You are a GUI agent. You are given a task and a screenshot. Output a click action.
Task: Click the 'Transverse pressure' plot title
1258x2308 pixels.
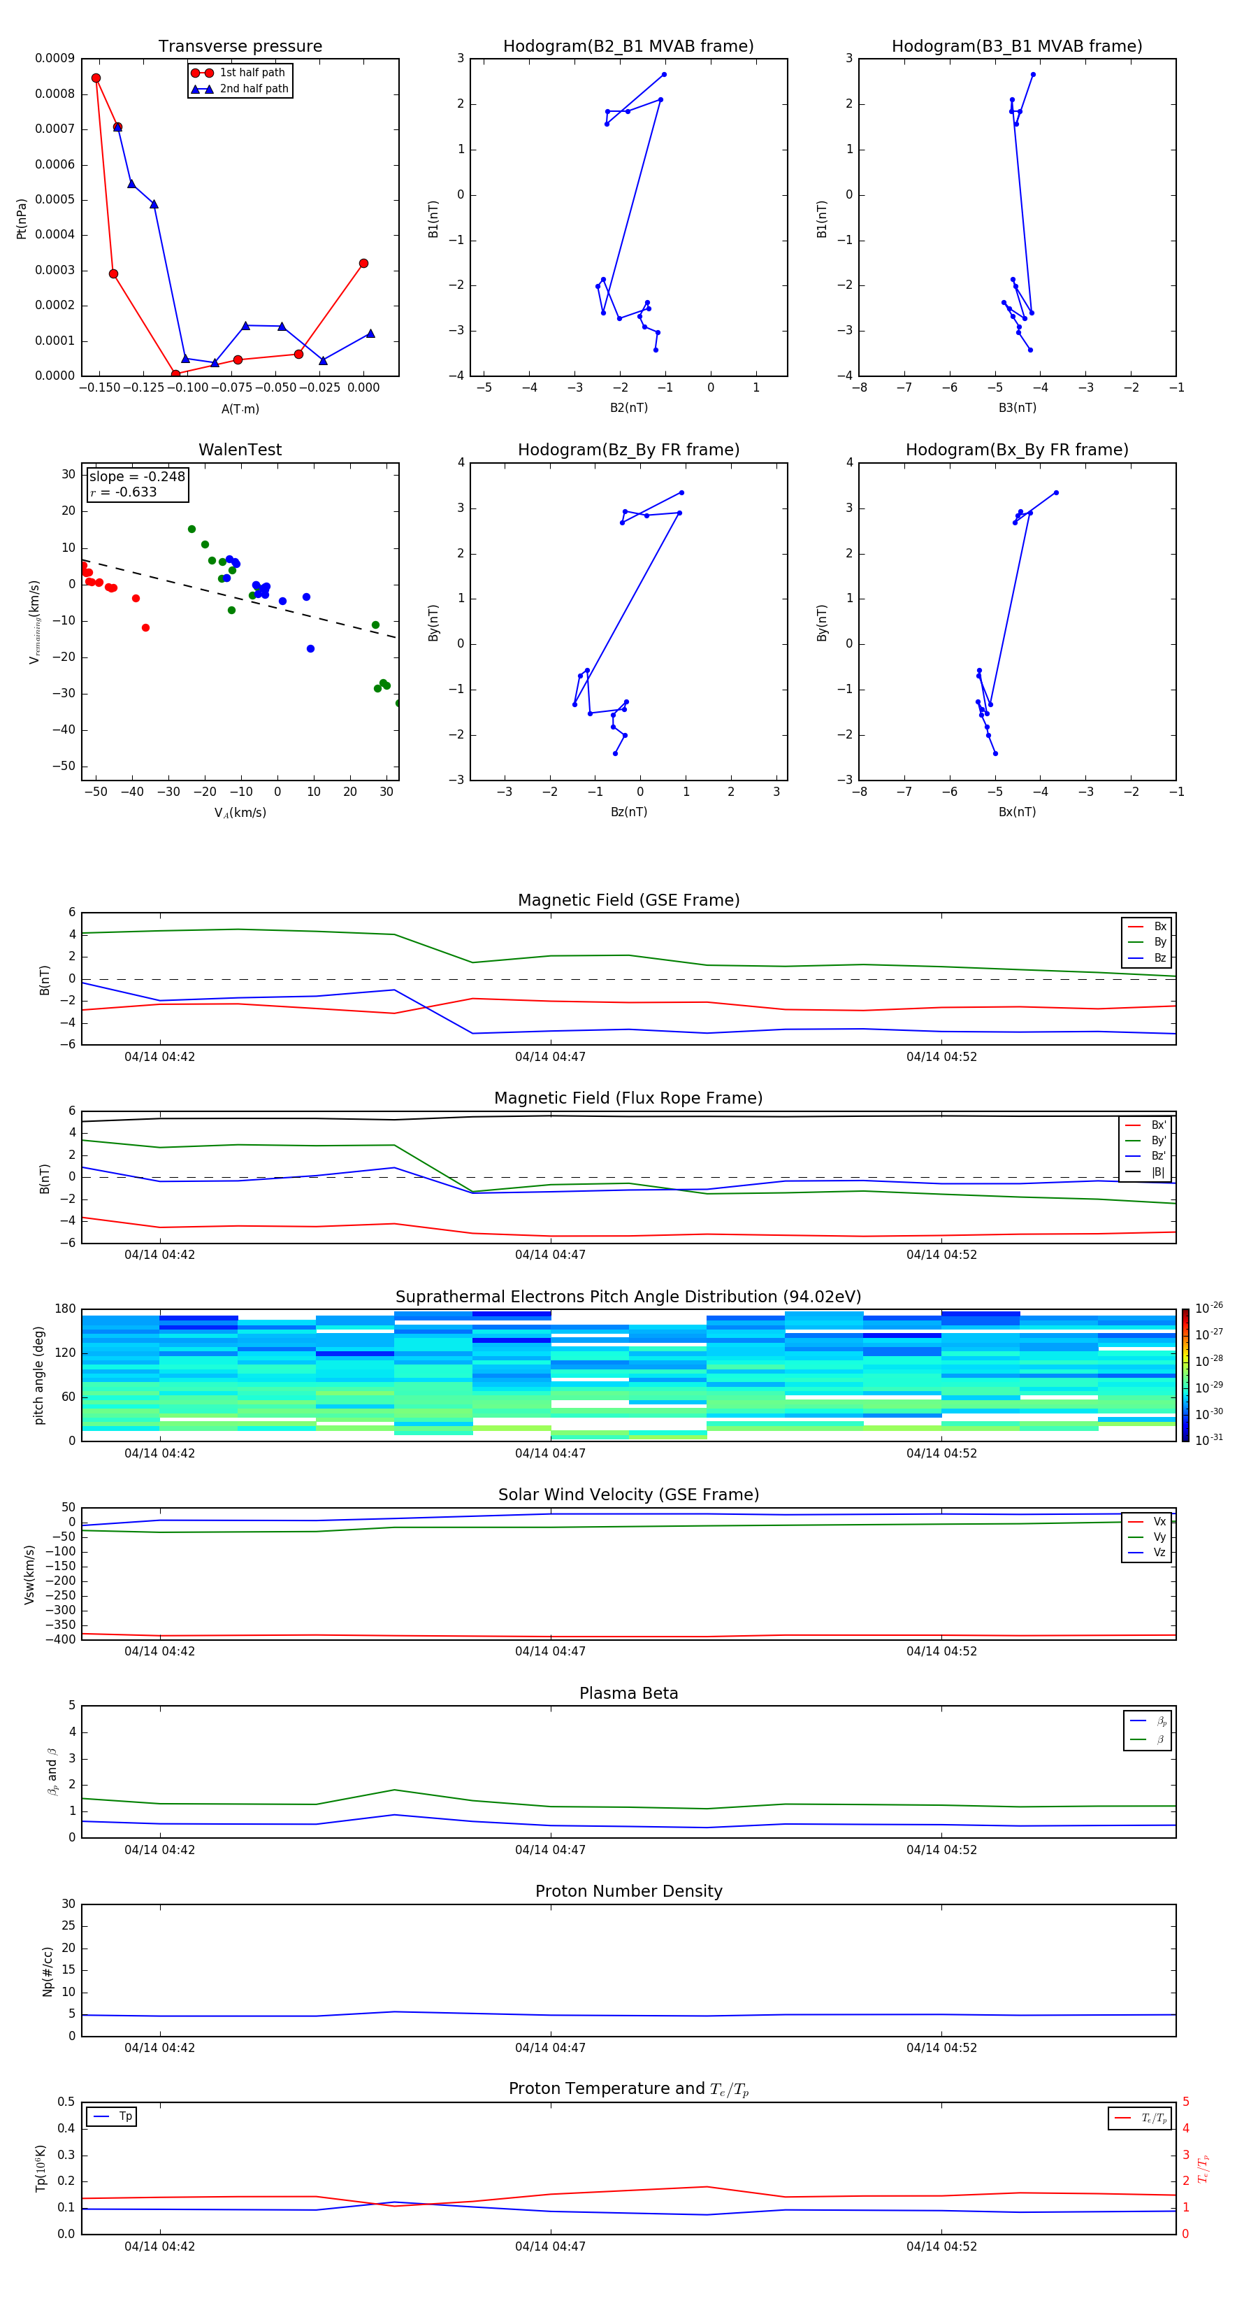click(x=240, y=47)
